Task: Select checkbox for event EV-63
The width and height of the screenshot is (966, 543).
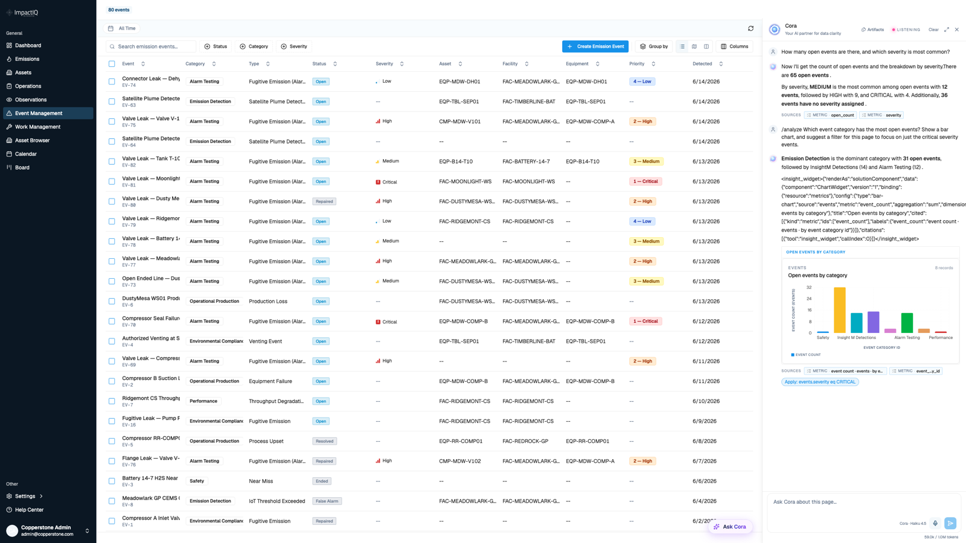Action: tap(112, 101)
